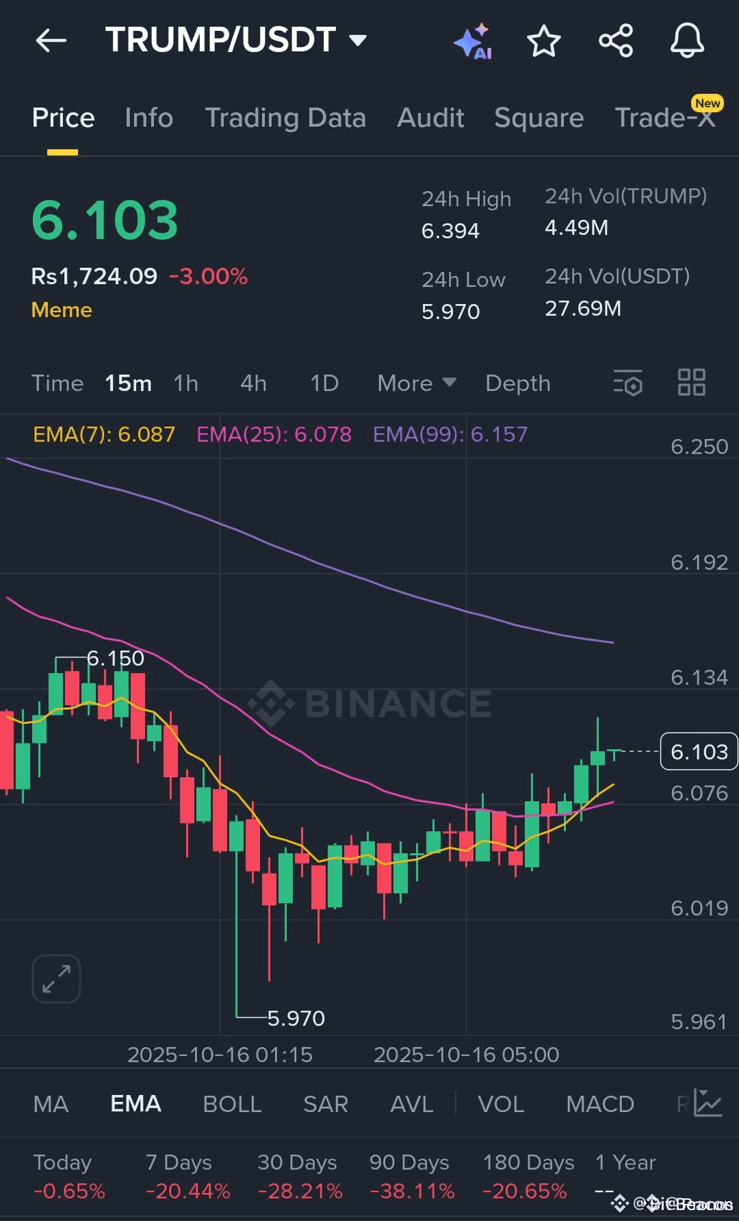Open the Depth chart view
Viewport: 739px width, 1221px height.
click(x=517, y=383)
